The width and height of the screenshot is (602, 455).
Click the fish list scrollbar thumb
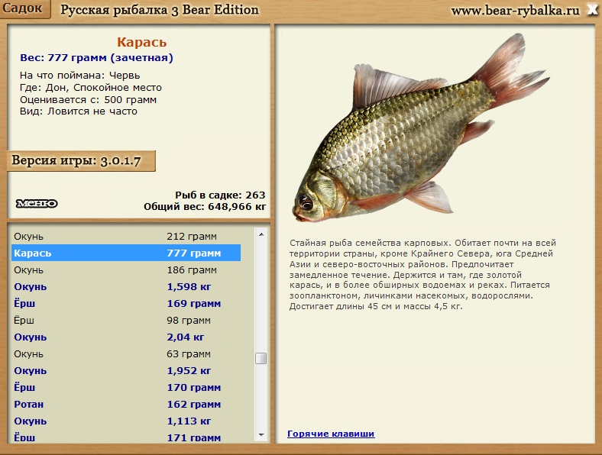click(261, 358)
